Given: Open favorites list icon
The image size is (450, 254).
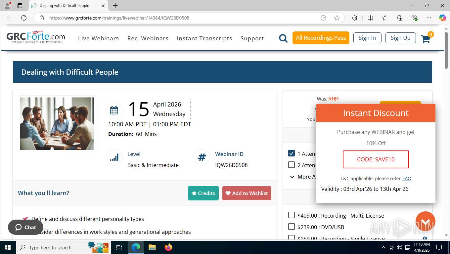Looking at the screenshot, I should point(385,18).
